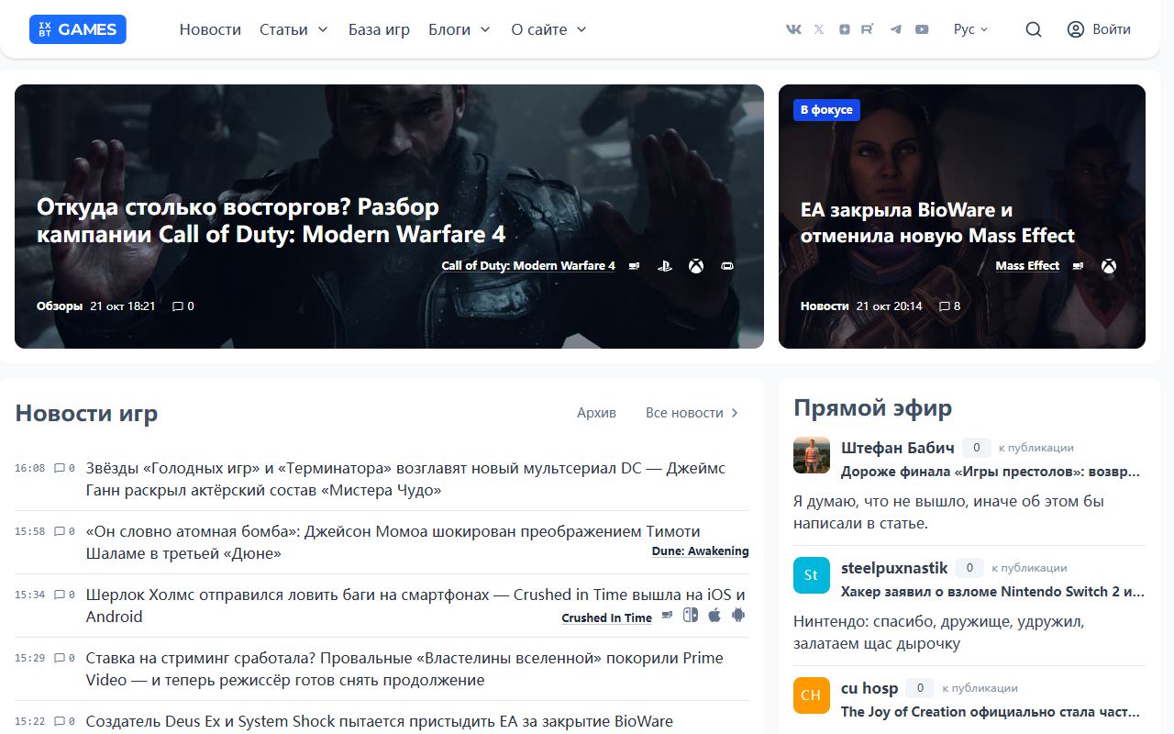Open Штефан Бабич user avatar
The width and height of the screenshot is (1174, 734).
point(812,455)
